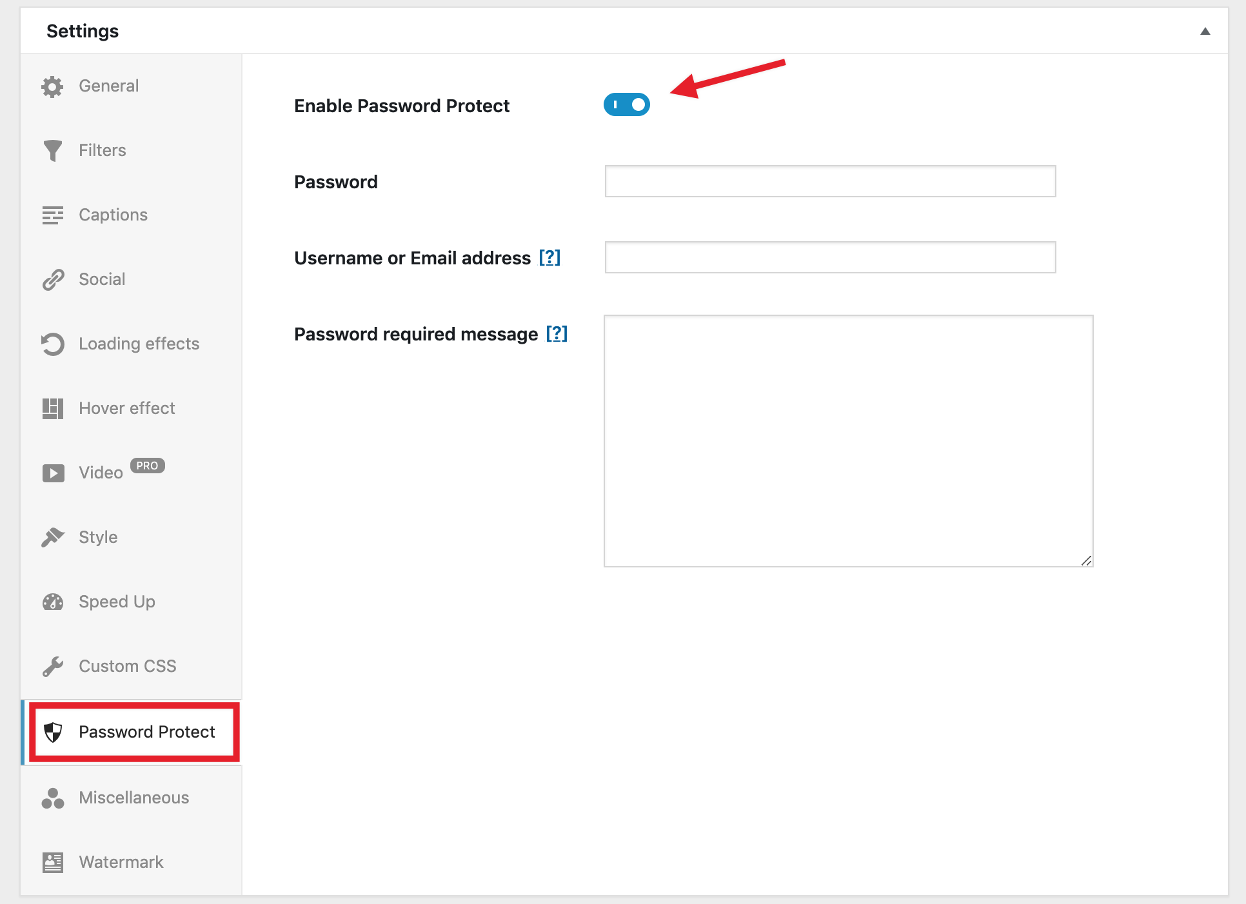1246x904 pixels.
Task: Click the Password required message text area
Action: click(849, 441)
